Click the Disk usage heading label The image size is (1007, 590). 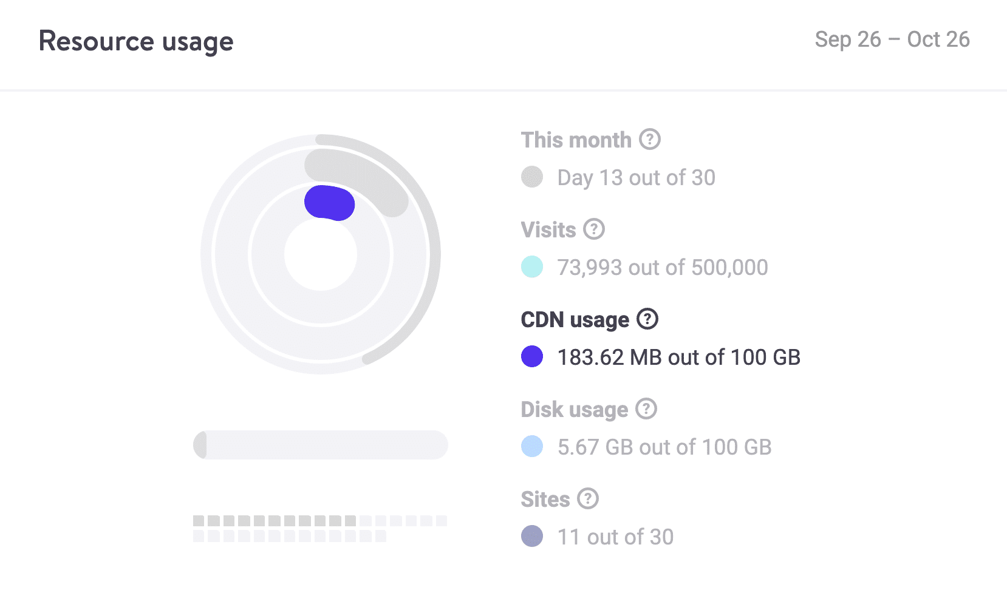tap(575, 410)
